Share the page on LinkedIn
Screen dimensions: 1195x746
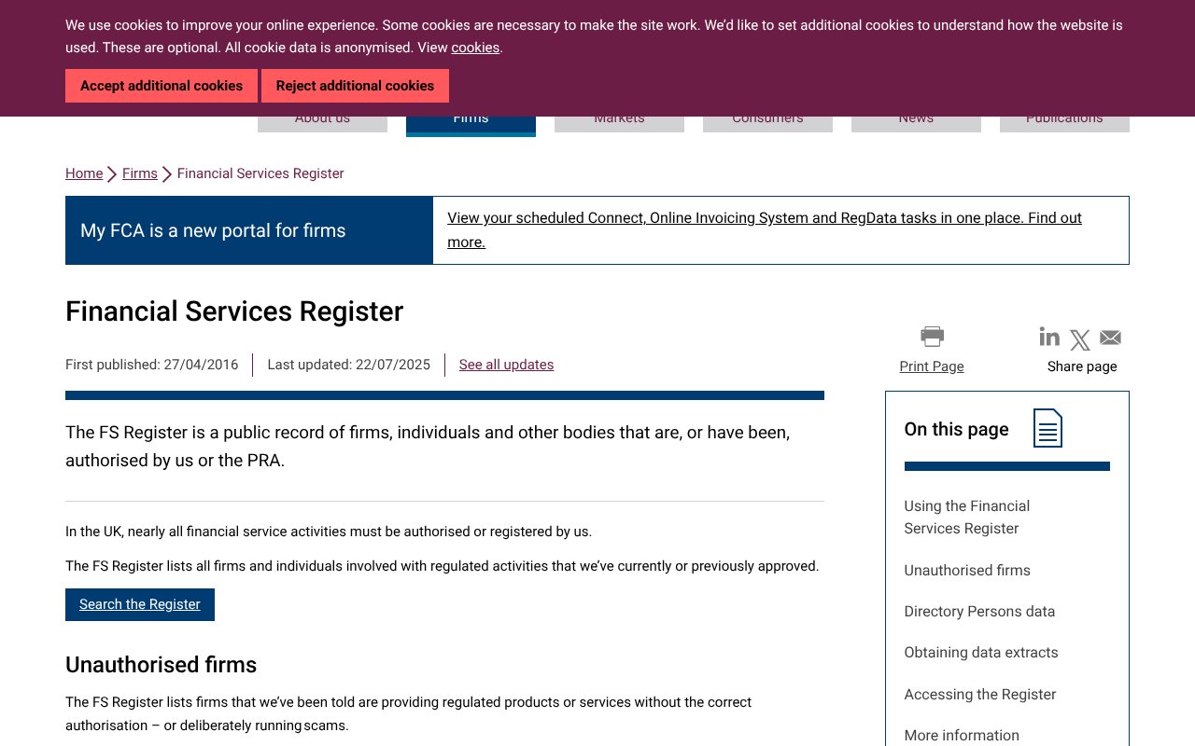tap(1049, 337)
